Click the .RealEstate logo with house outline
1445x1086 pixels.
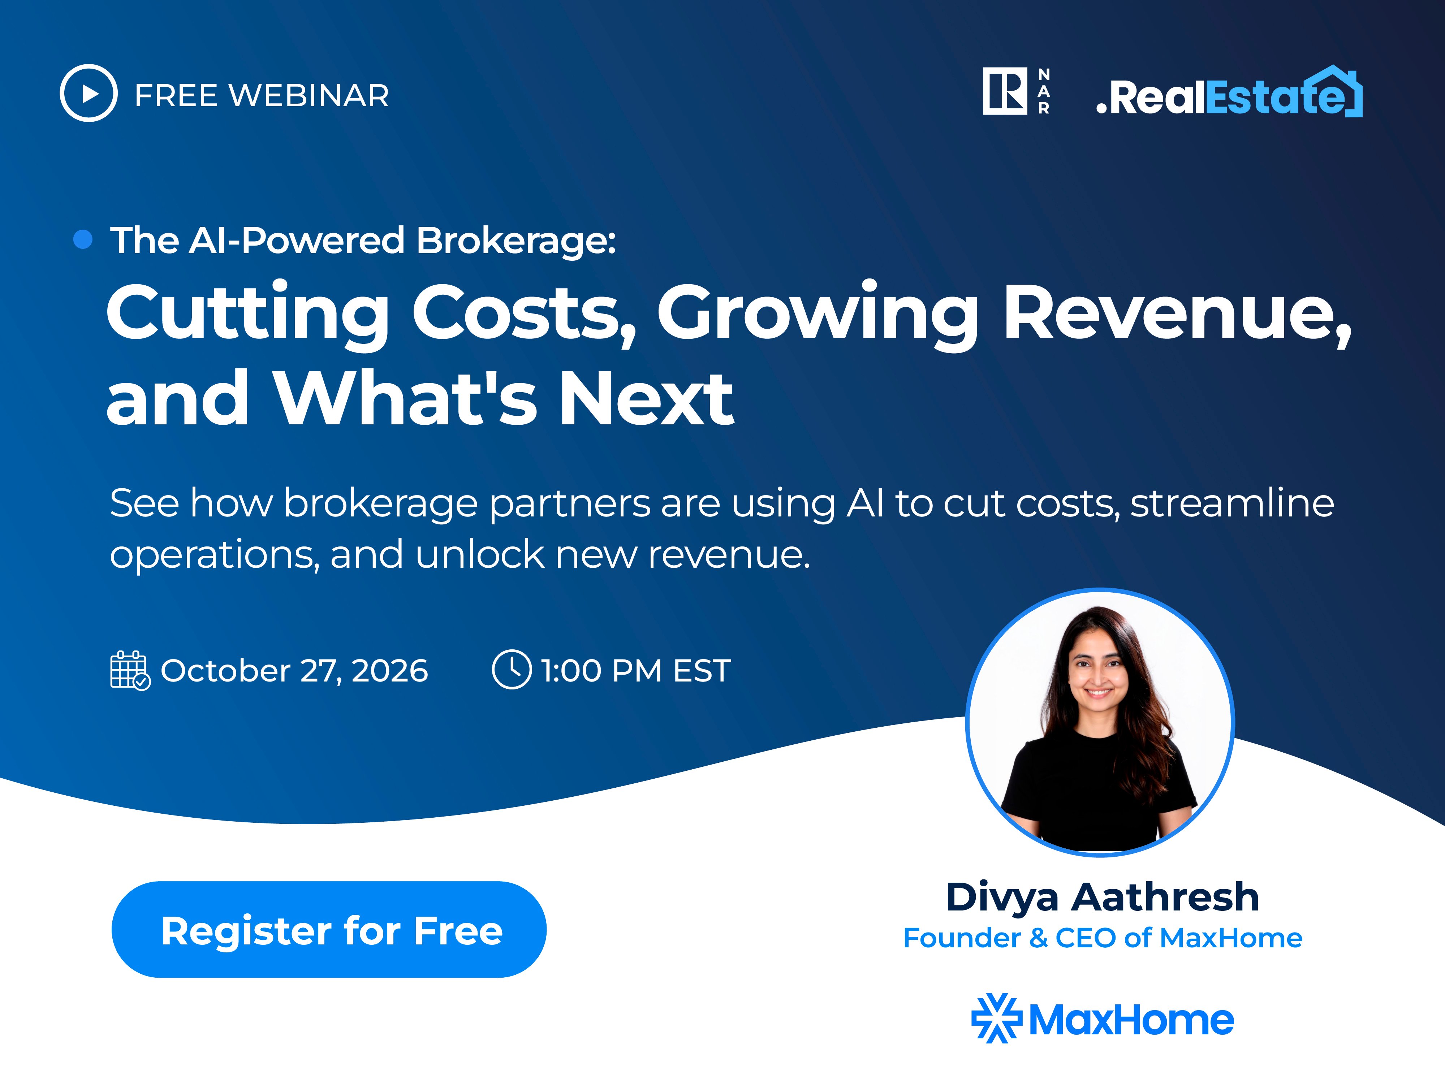tap(1229, 91)
